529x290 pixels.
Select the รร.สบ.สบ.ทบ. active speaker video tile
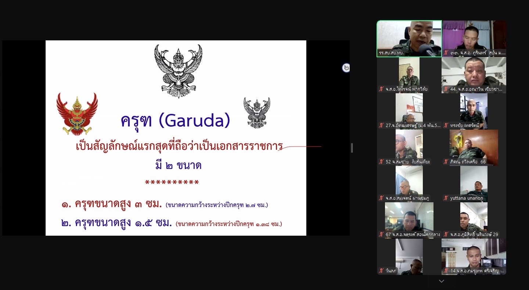click(x=409, y=39)
